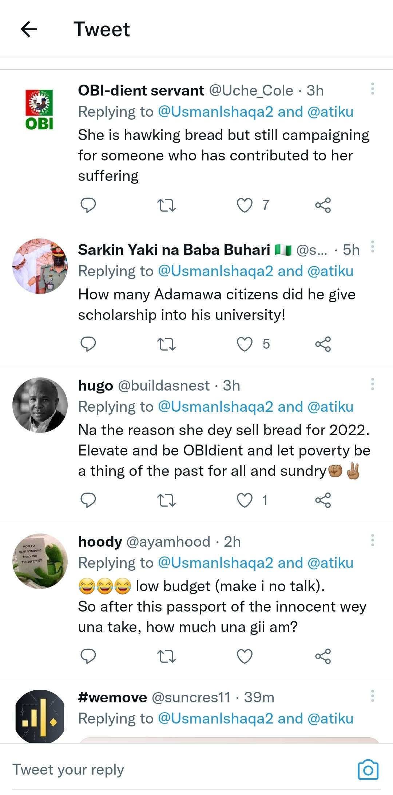Screen dimensions: 393x795
Task: Open @atiku link in hoody's reply
Action: click(x=330, y=563)
